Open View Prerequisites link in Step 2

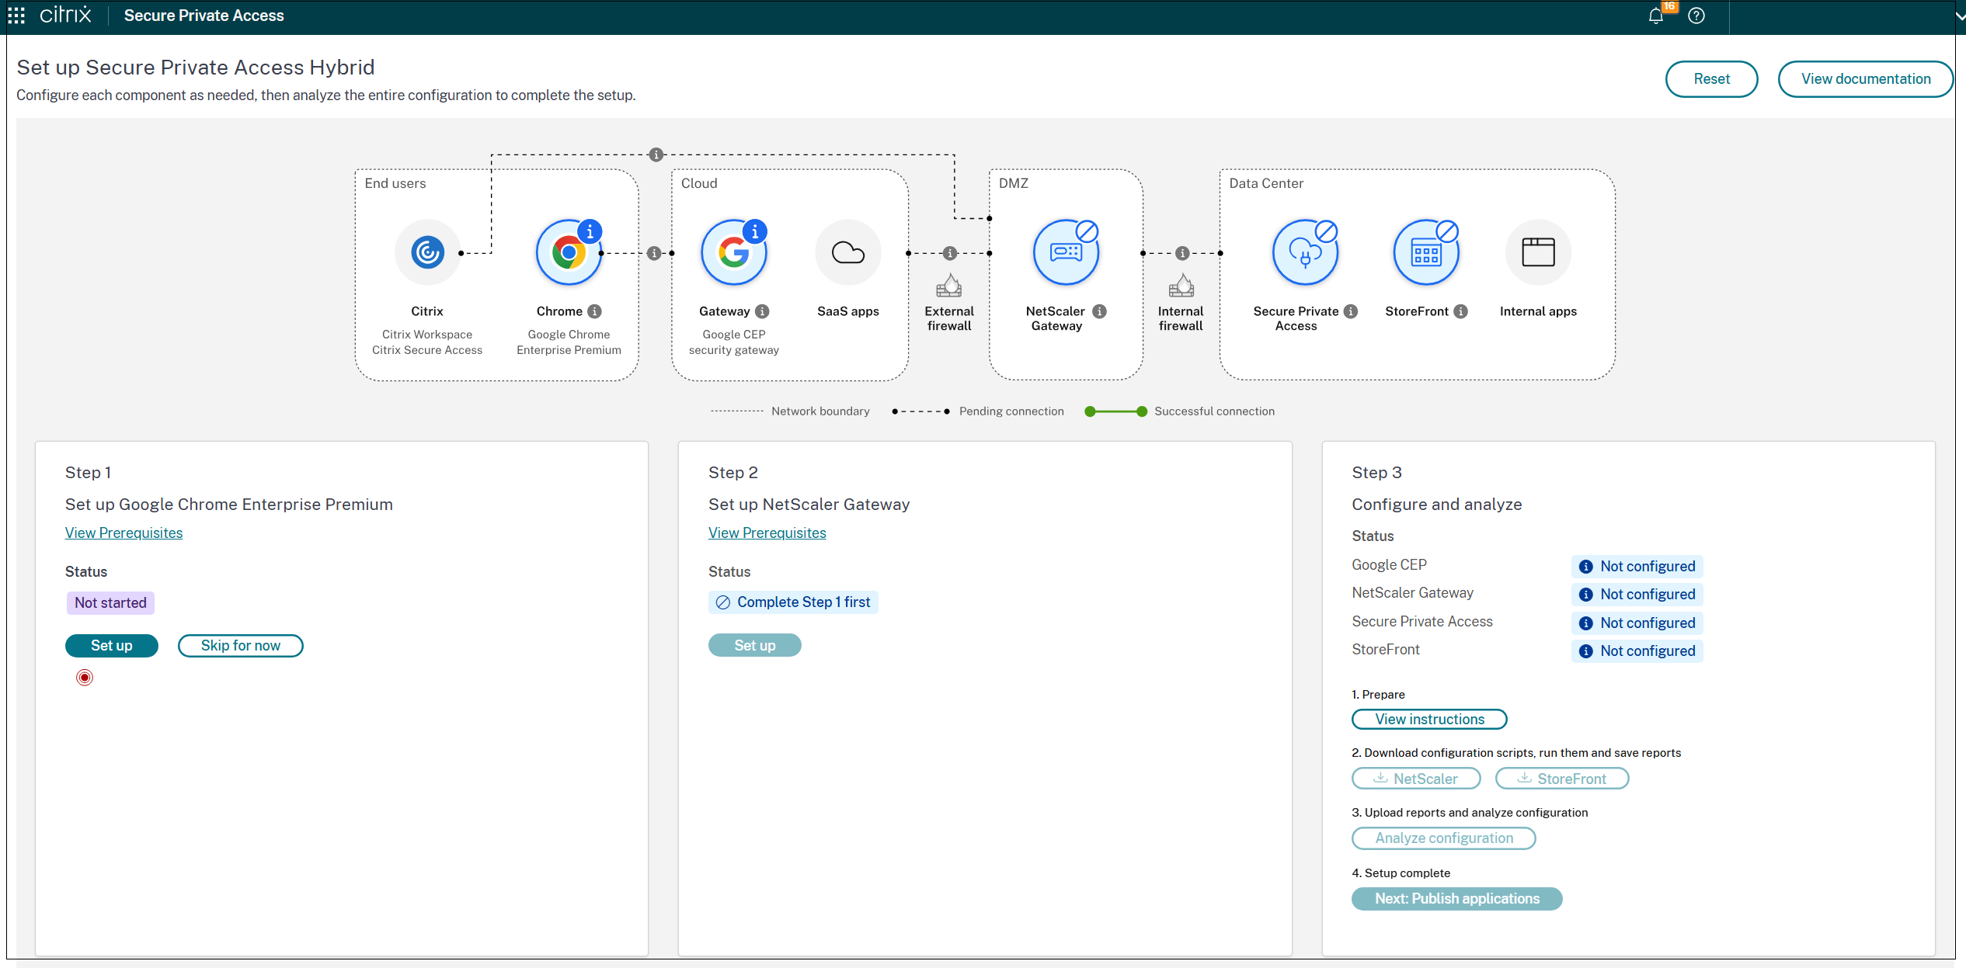coord(767,533)
